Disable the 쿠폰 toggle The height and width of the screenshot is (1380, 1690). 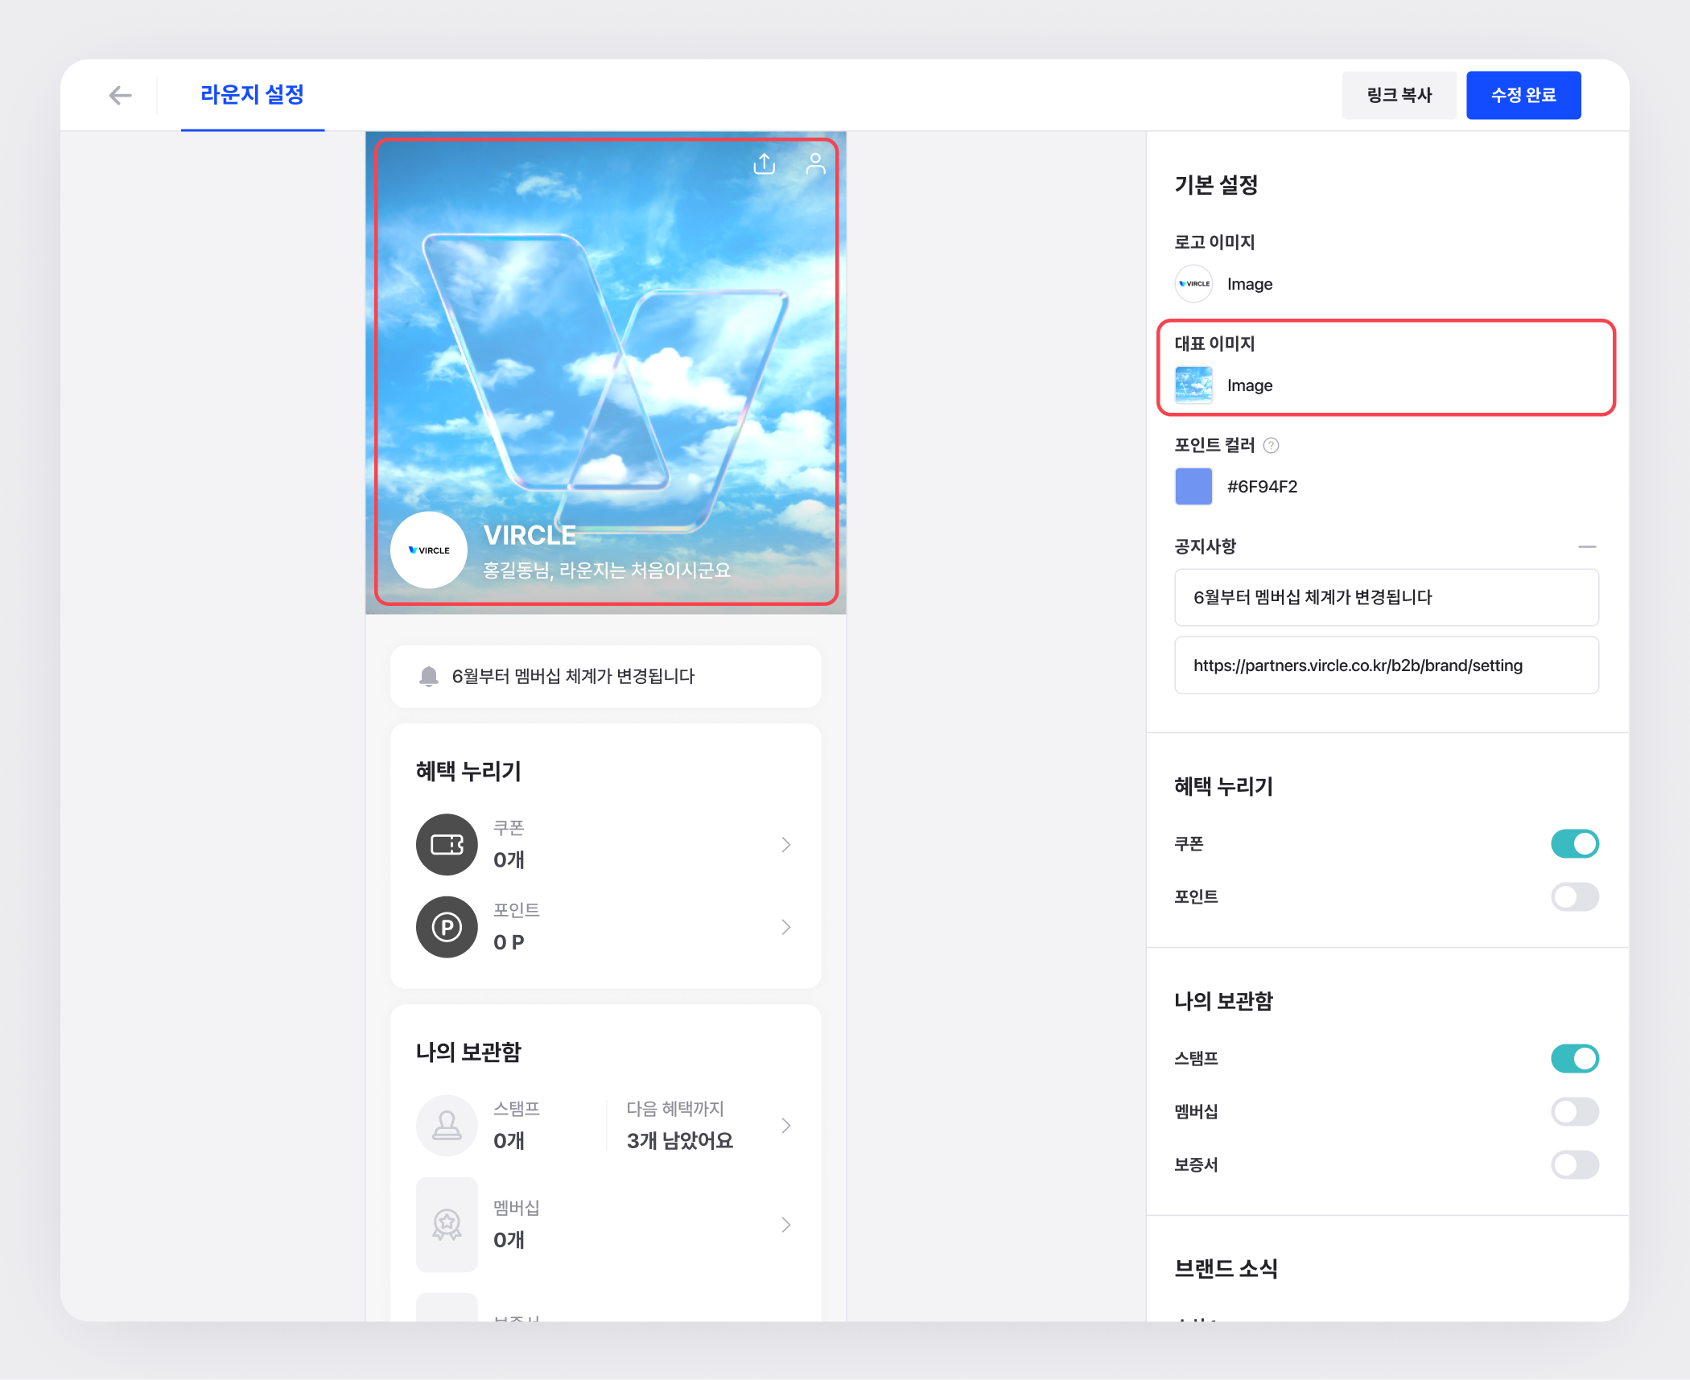point(1574,843)
